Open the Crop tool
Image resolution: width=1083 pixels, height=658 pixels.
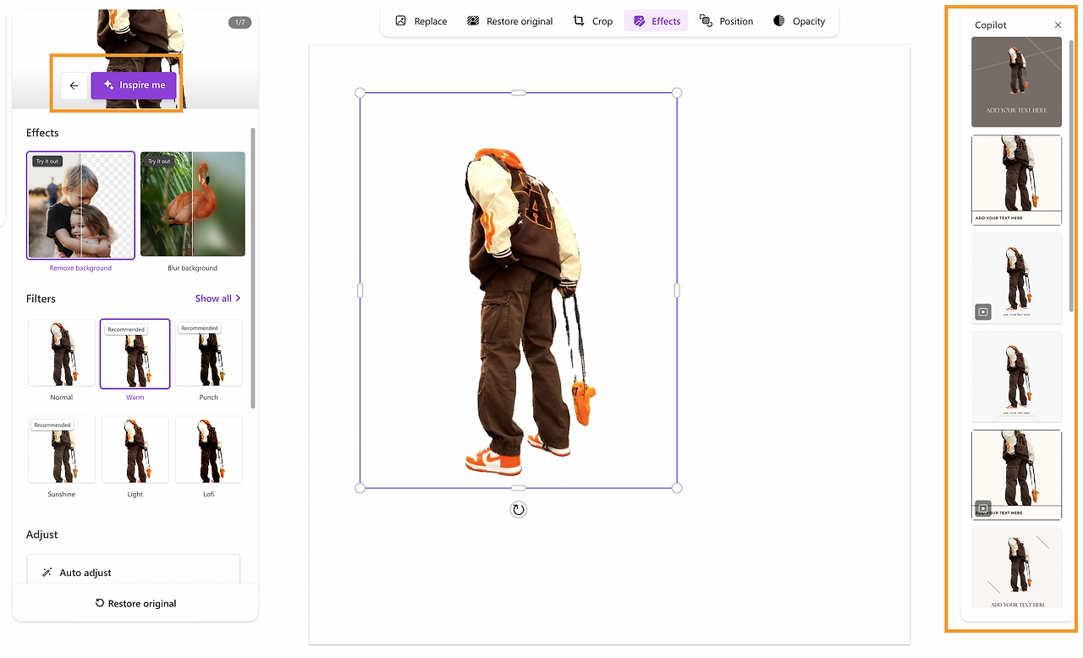coord(592,21)
